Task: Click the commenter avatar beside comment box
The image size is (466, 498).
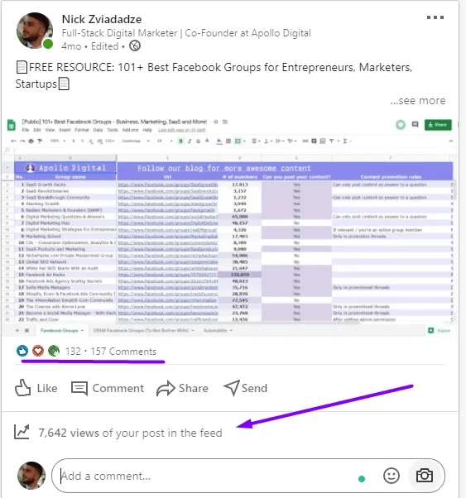Action: coord(31,476)
